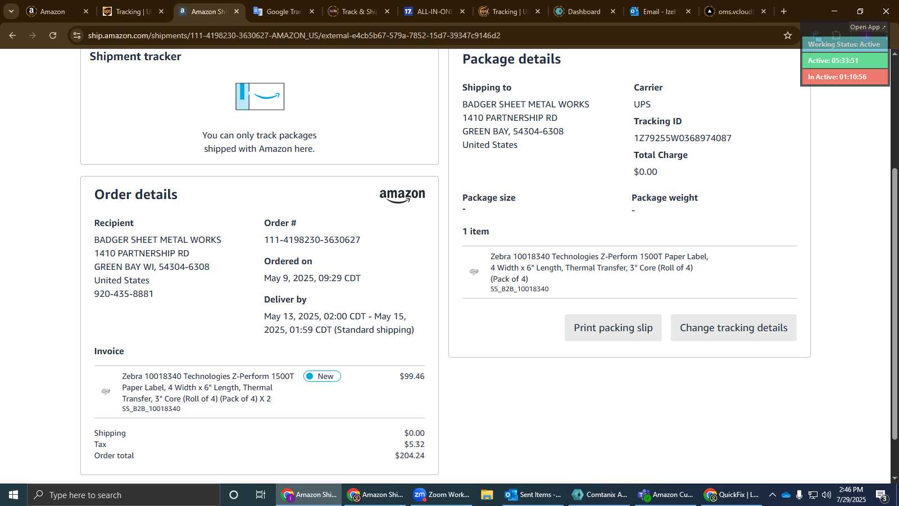Click the SS_B2B_10018340 SKU under package item
The height and width of the screenshot is (506, 899).
point(520,289)
